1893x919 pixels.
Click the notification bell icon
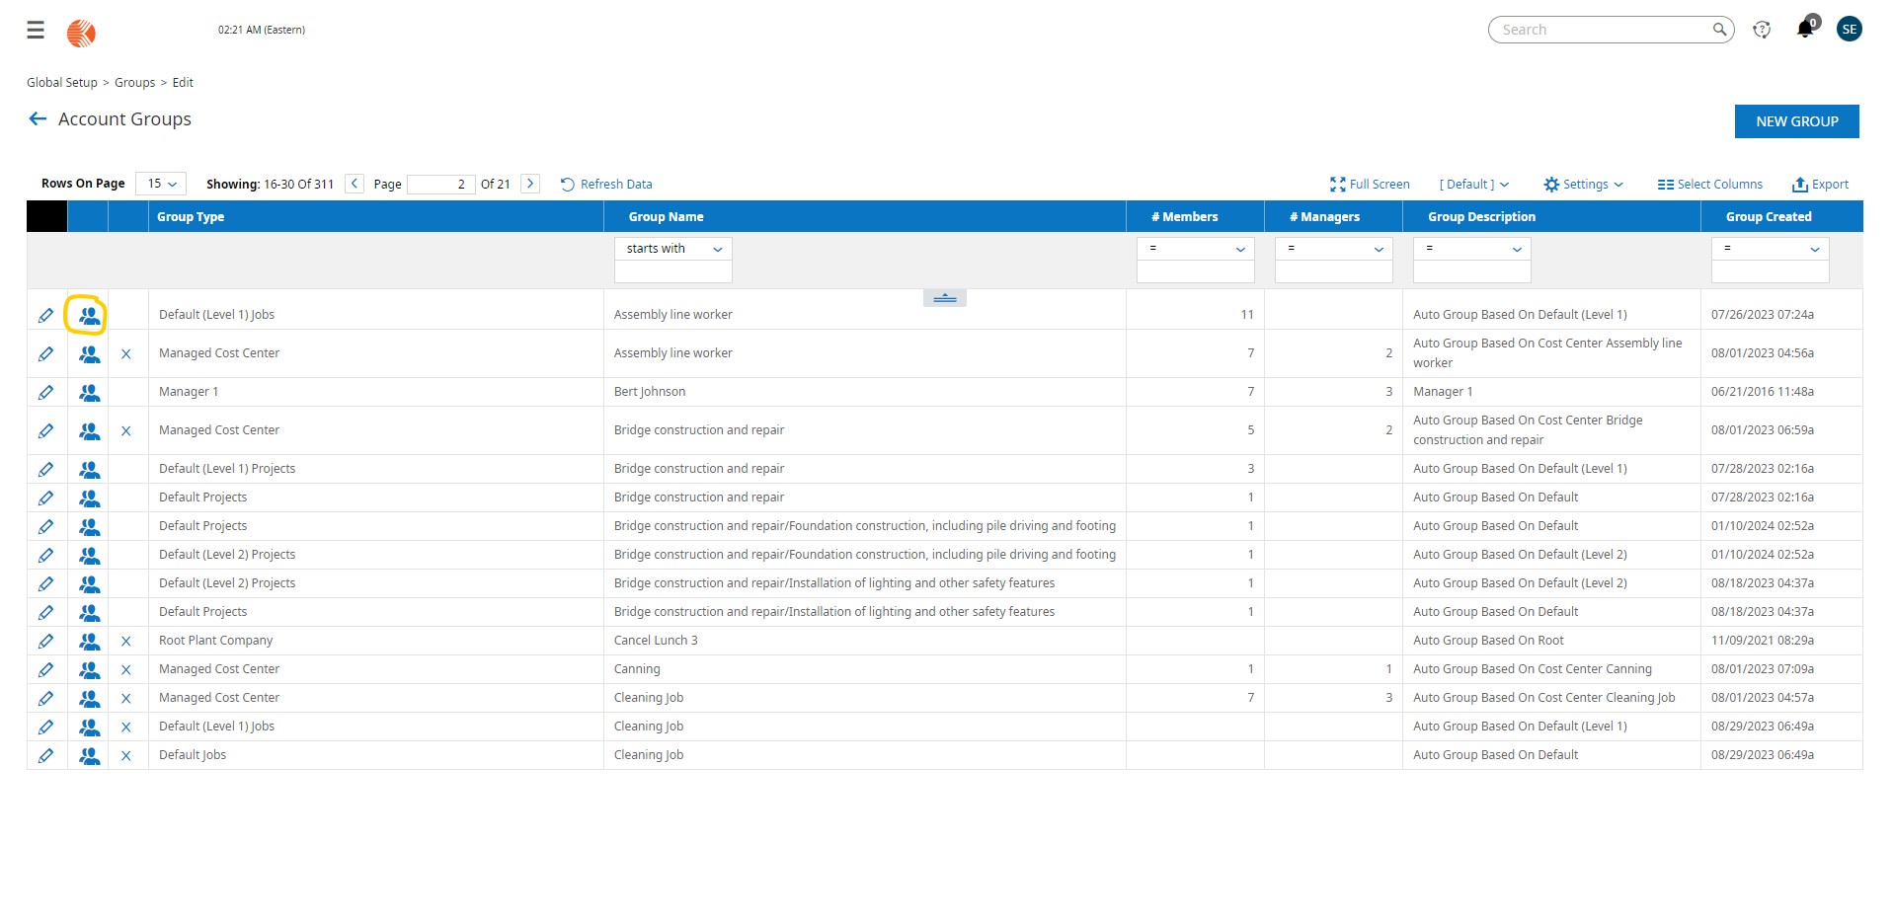click(1804, 30)
